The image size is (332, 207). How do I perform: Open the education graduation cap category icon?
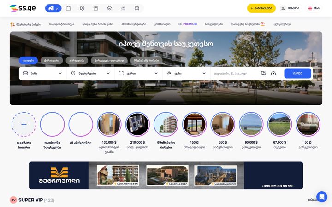pyautogui.click(x=109, y=8)
